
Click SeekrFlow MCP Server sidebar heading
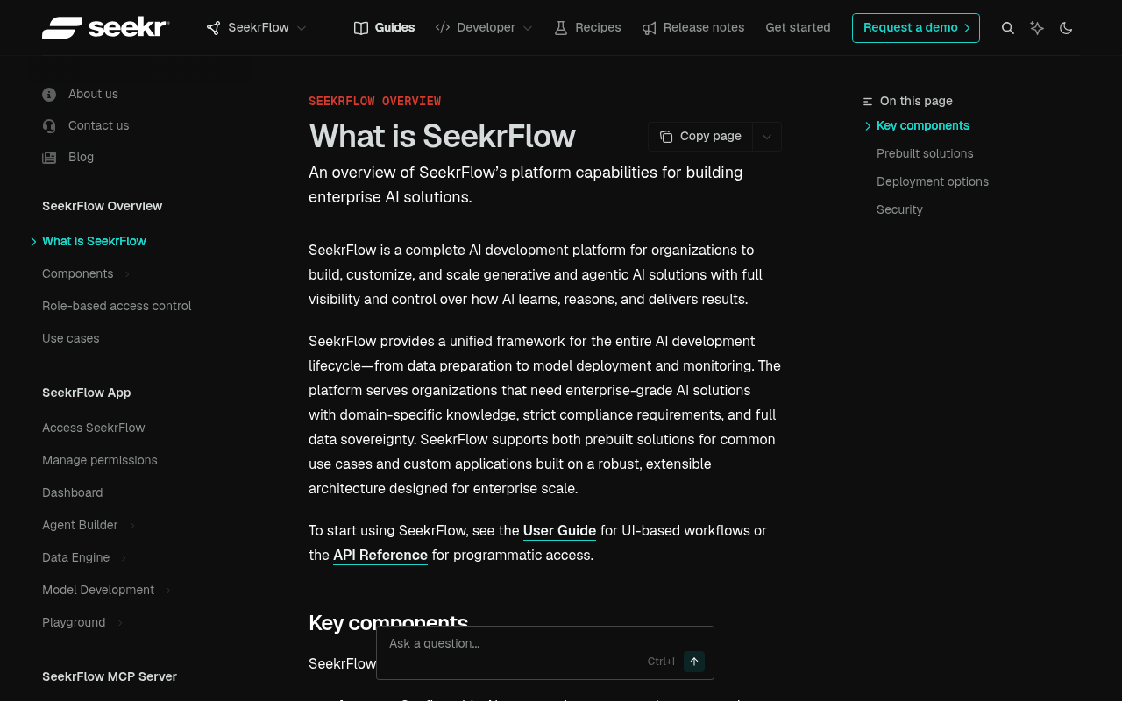coord(110,676)
